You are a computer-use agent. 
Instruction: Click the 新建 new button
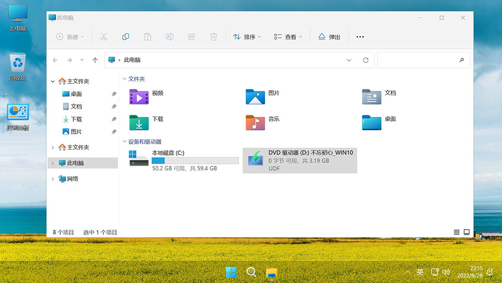tap(70, 37)
